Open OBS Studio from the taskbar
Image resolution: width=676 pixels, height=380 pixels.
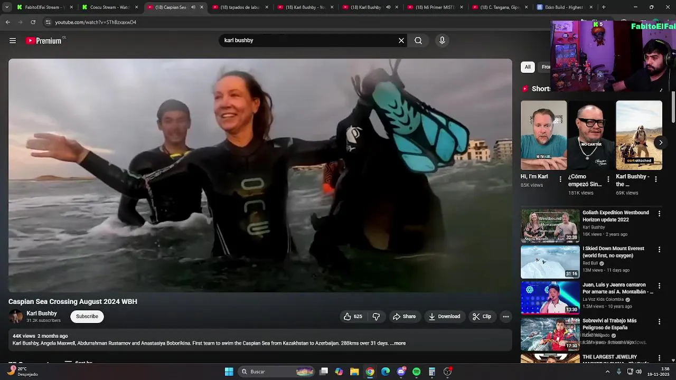tap(447, 372)
